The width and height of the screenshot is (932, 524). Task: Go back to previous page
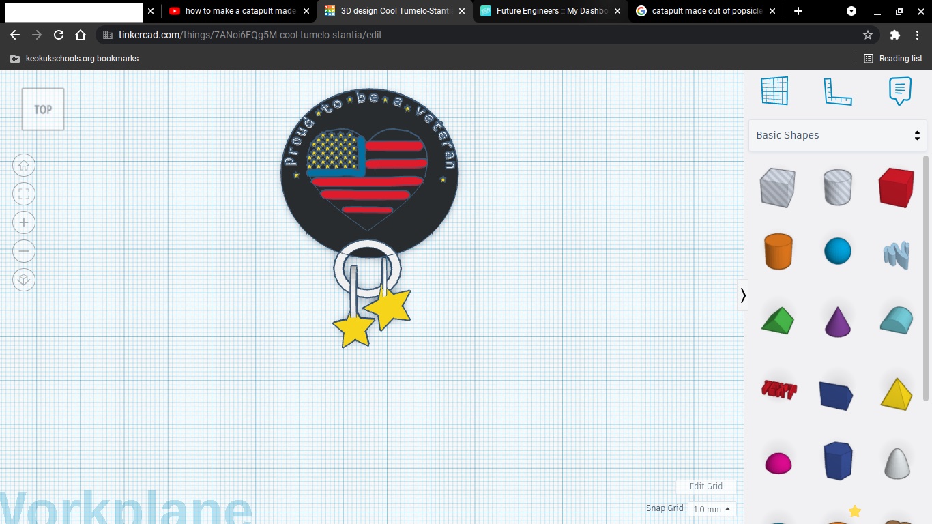pos(15,35)
